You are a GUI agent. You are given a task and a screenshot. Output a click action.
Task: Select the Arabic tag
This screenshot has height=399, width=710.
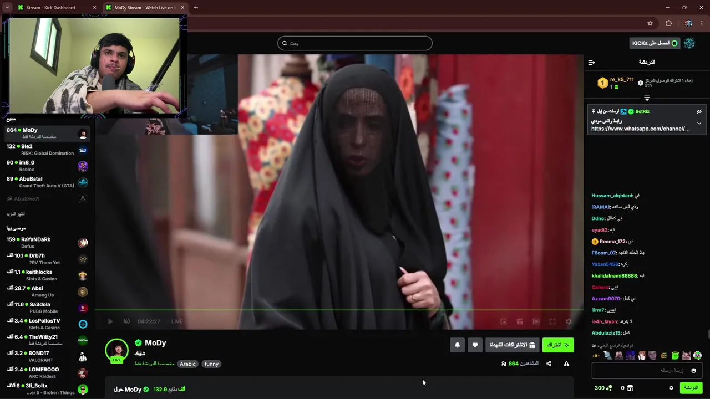(187, 364)
